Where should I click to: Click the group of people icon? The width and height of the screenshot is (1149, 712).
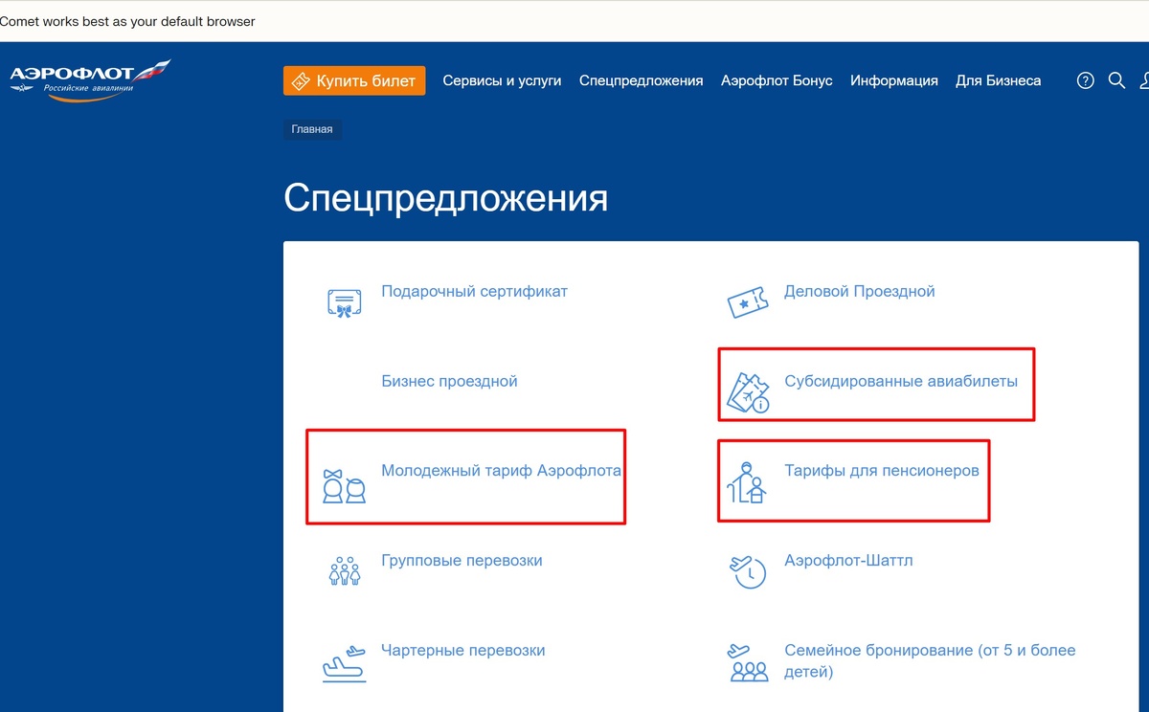coord(344,570)
